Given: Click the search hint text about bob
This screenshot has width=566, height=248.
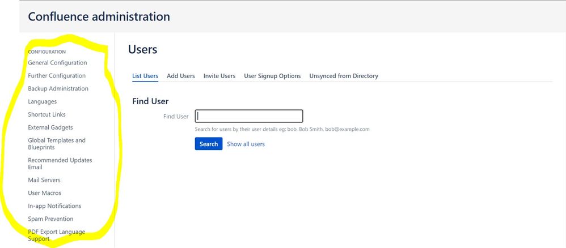Looking at the screenshot, I should [282, 129].
